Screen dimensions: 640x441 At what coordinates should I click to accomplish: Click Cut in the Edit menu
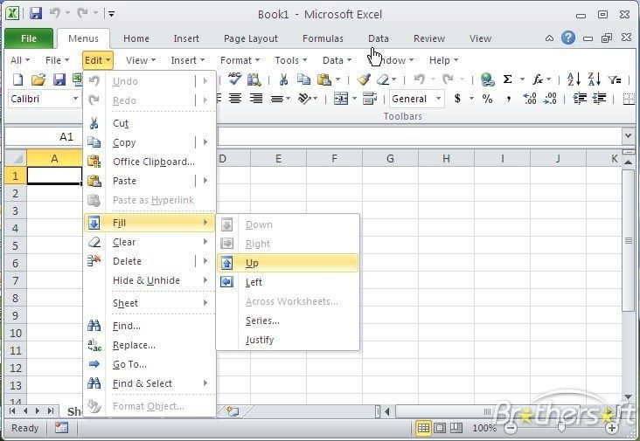click(x=150, y=123)
